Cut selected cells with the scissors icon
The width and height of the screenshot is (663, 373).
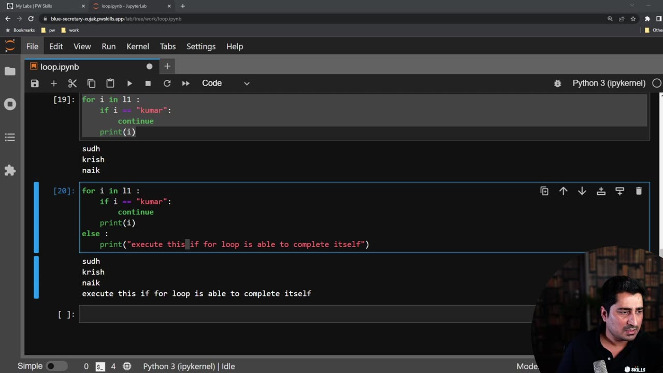tap(73, 83)
